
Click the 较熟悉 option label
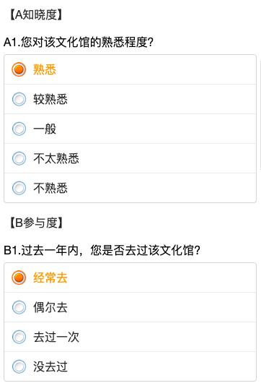[50, 99]
